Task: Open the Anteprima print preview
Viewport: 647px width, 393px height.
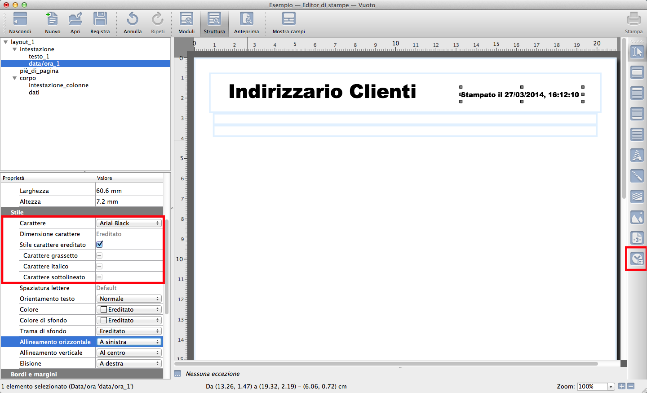Action: coord(246,19)
